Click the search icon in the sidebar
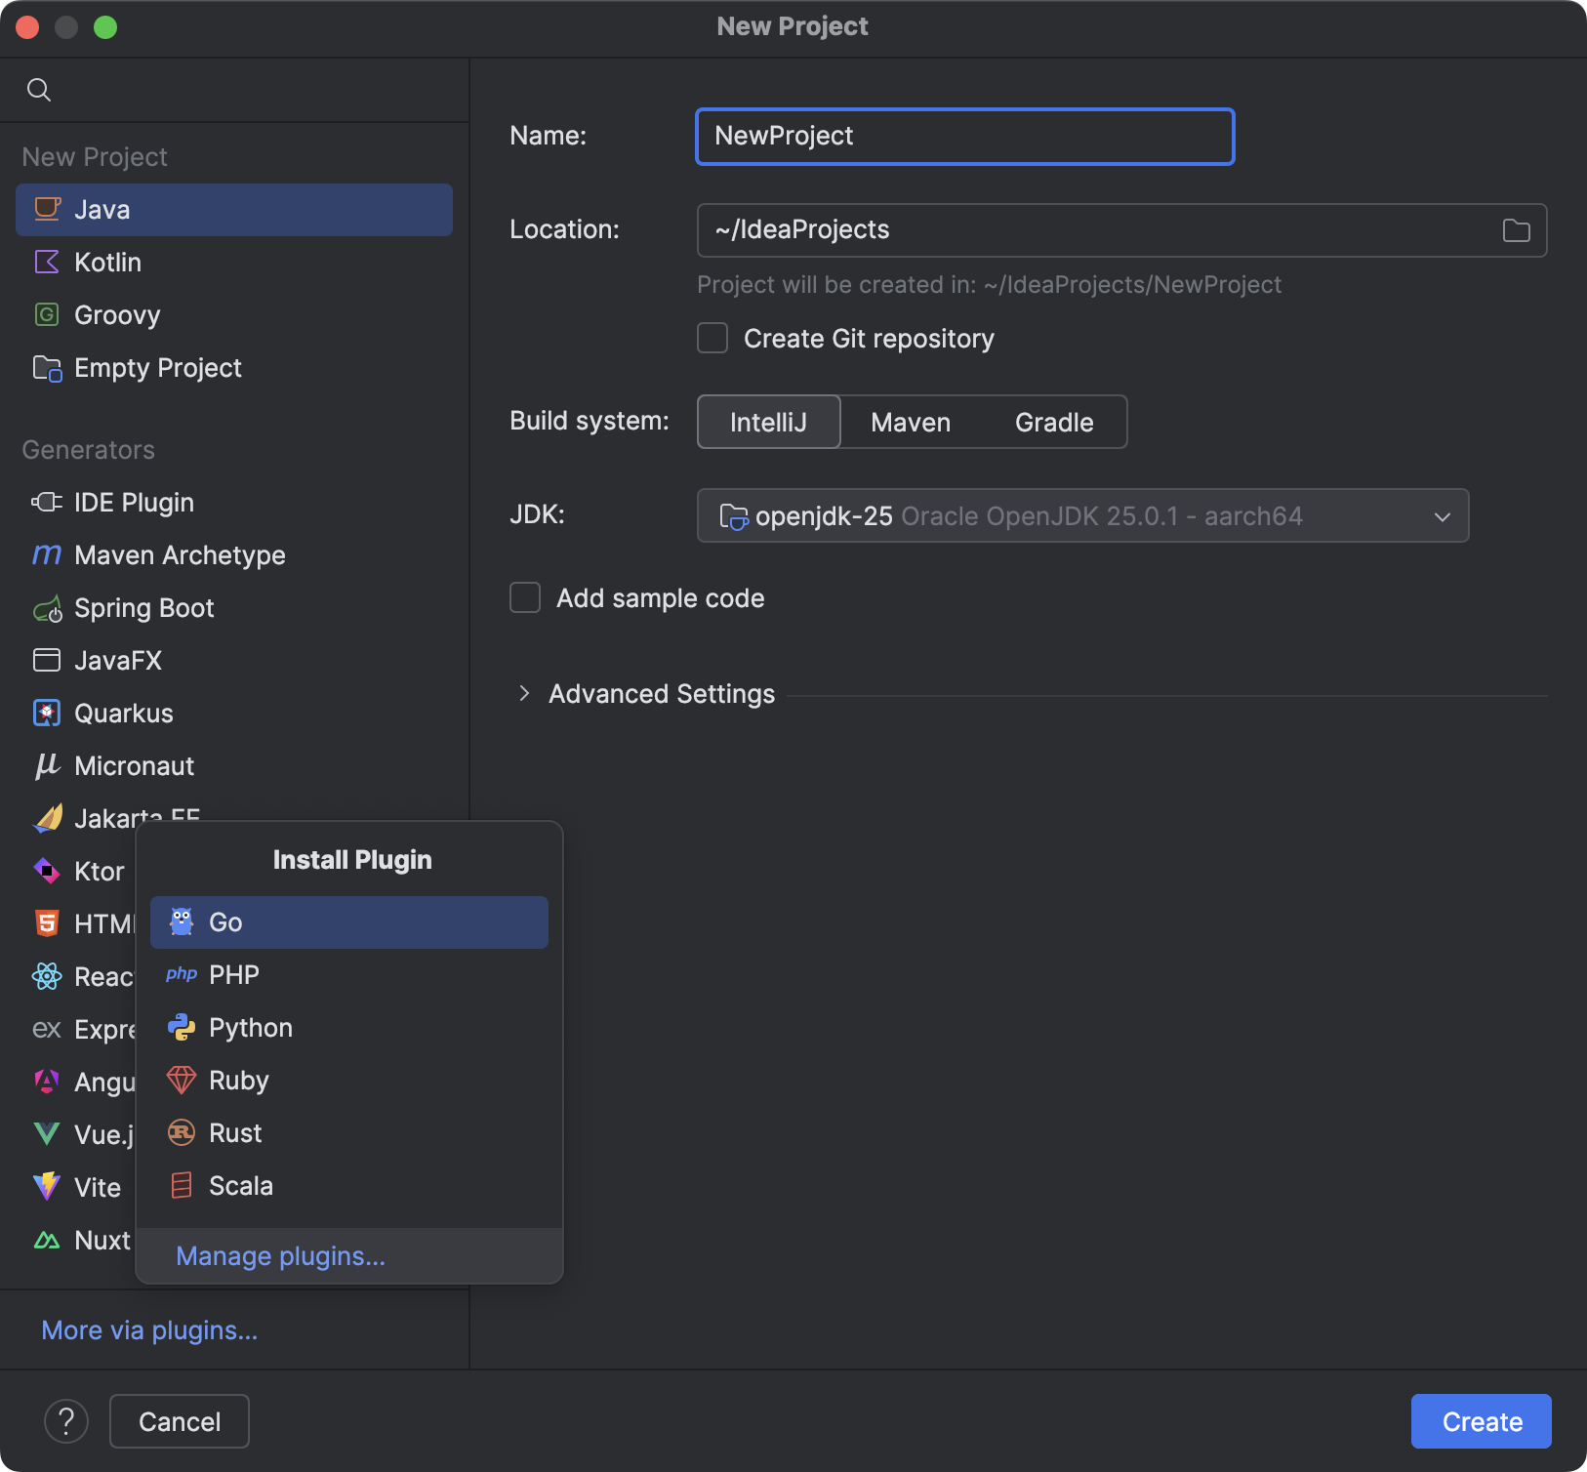 [x=40, y=89]
